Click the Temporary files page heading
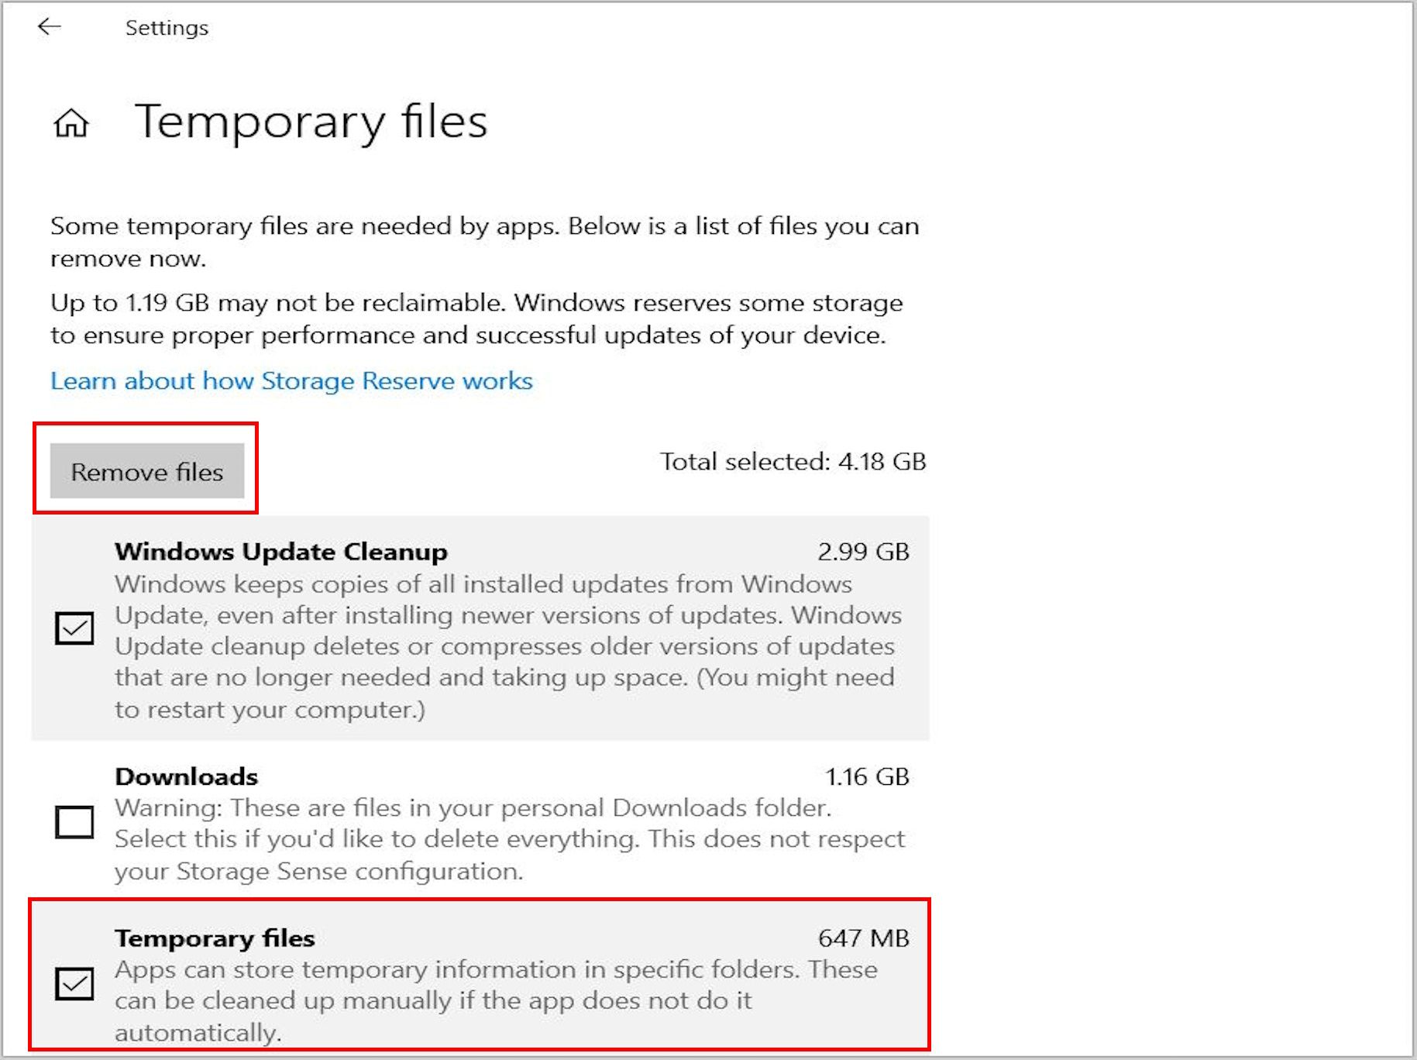This screenshot has height=1060, width=1417. [x=311, y=122]
